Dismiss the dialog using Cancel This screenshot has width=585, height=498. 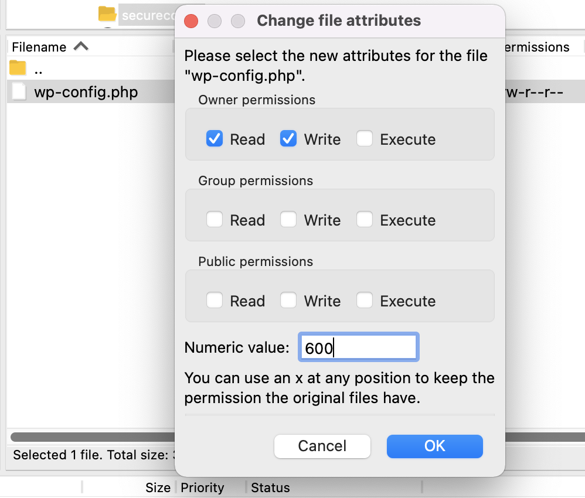tap(322, 446)
